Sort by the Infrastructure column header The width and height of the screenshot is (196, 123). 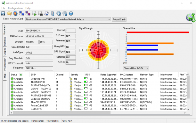168,75
